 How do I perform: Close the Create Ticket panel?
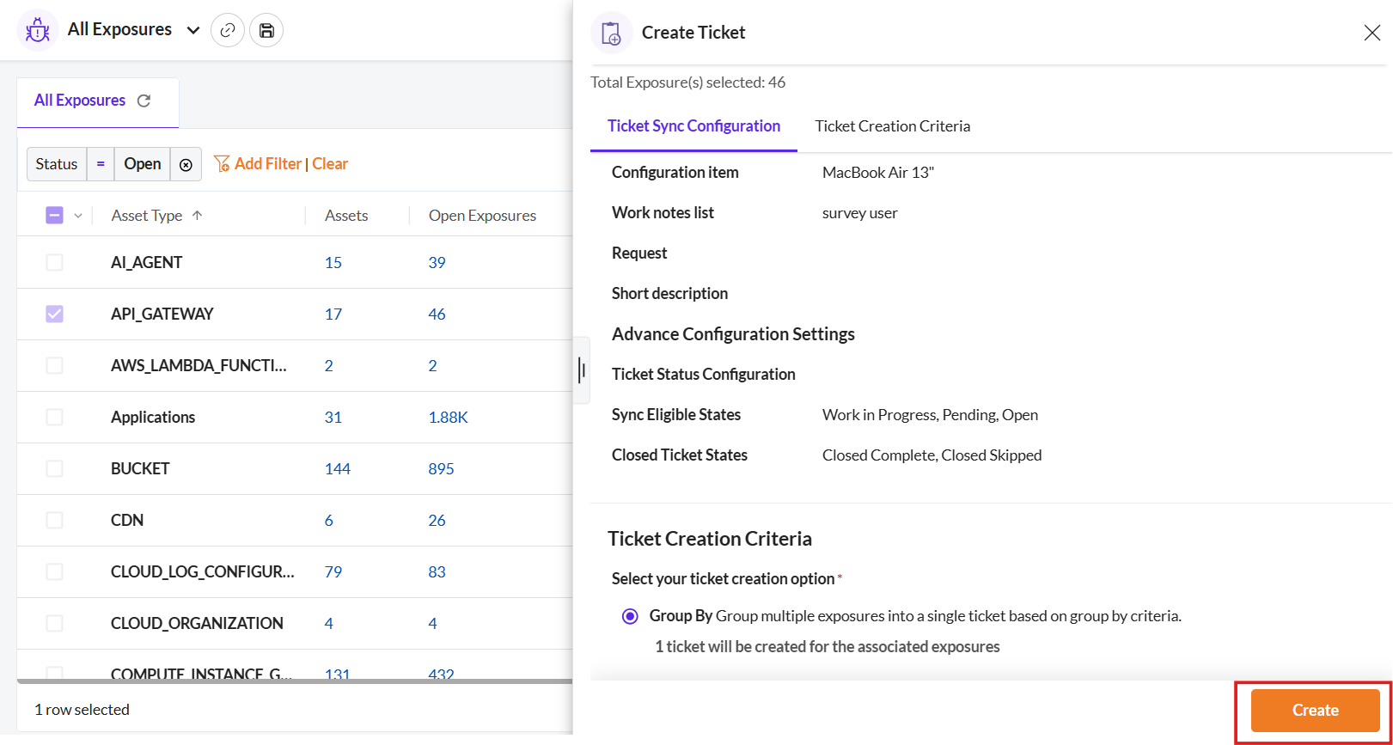pyautogui.click(x=1372, y=33)
